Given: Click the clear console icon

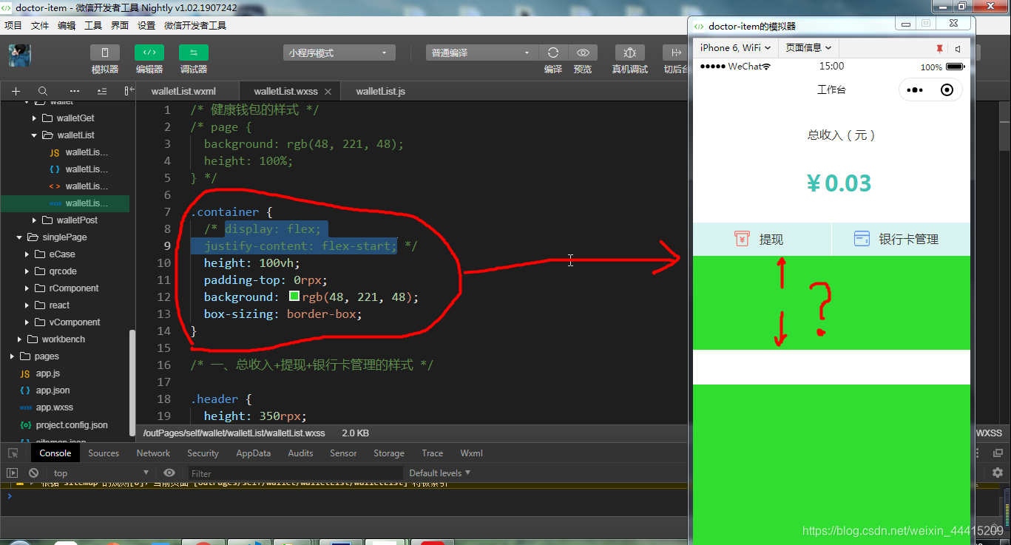Looking at the screenshot, I should 33,473.
